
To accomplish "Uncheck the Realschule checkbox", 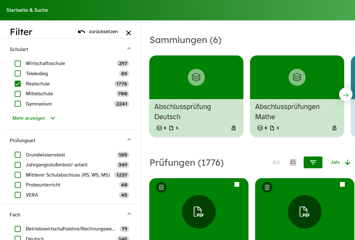I will [18, 84].
